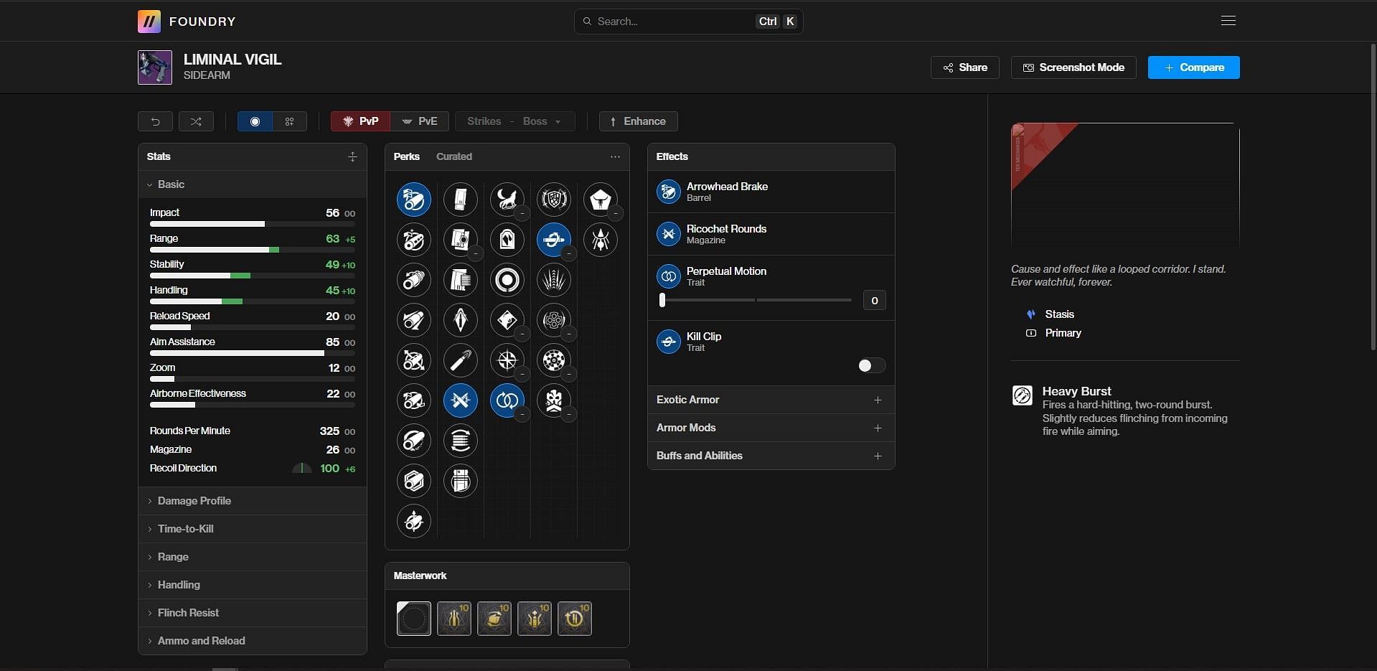Select the third tier-10 masterwork icon
The image size is (1377, 671).
click(535, 619)
